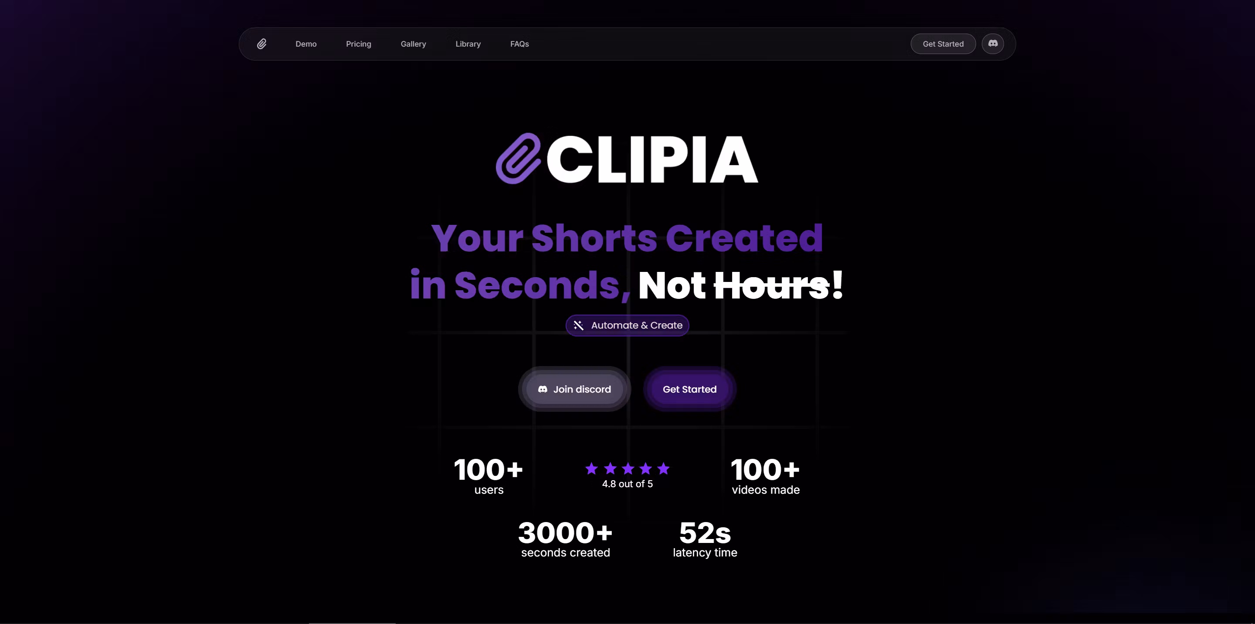Click the magic wand icon in badge

(x=578, y=326)
